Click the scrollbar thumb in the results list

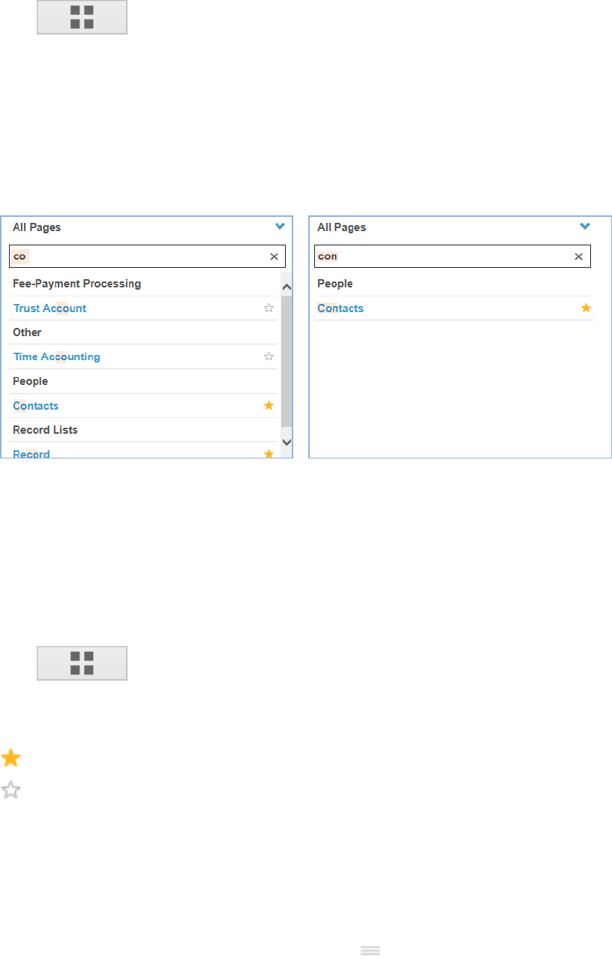click(286, 360)
